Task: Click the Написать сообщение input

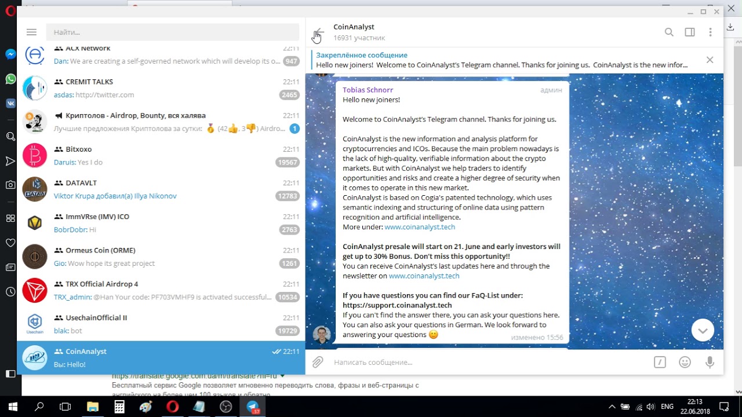Action: pyautogui.click(x=487, y=362)
